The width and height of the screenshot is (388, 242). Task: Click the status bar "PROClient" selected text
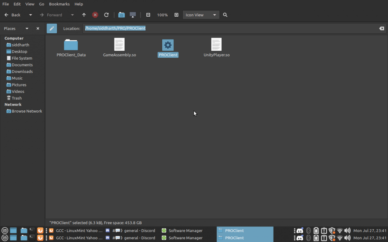coord(95,223)
